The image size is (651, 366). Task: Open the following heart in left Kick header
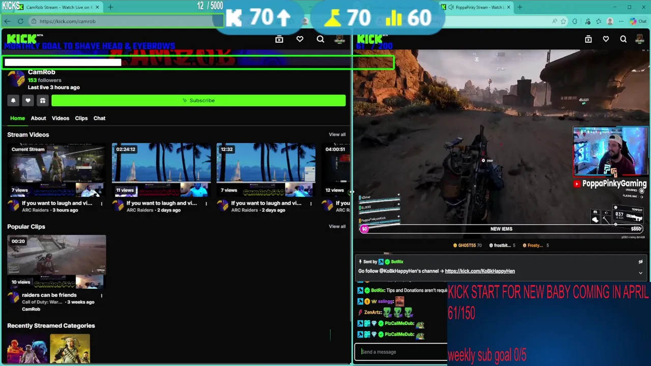point(300,39)
